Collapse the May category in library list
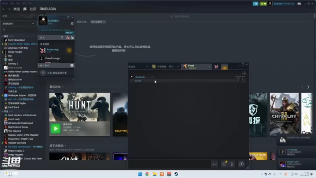 point(2,112)
